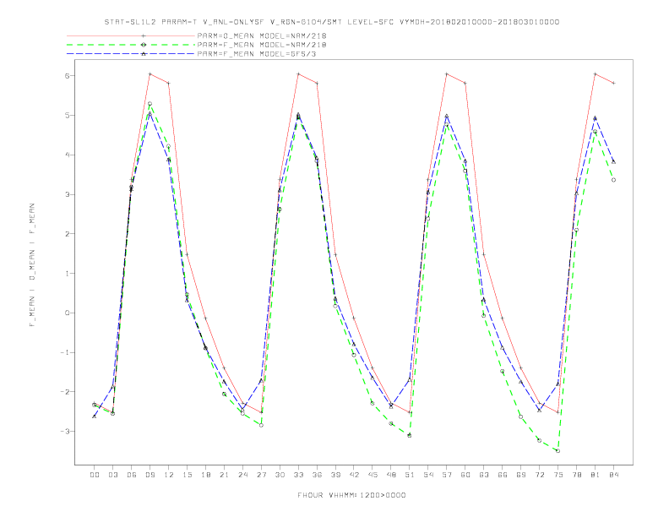The height and width of the screenshot is (517, 669).
Task: Click y-axis tick label 1
Action: click(67, 274)
